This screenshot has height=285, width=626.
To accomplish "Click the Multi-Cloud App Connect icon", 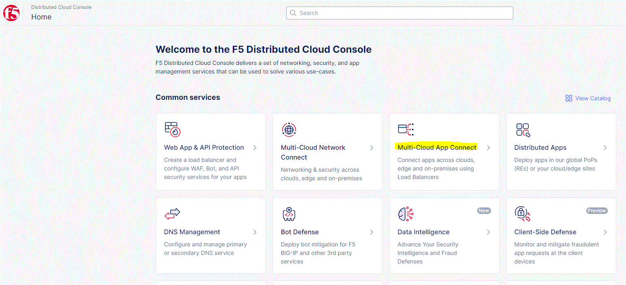I will click(405, 130).
